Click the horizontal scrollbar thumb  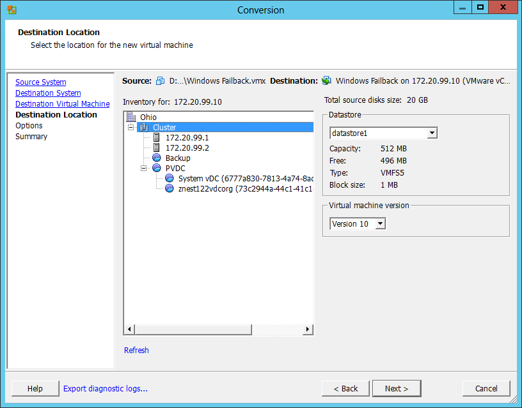click(x=193, y=329)
